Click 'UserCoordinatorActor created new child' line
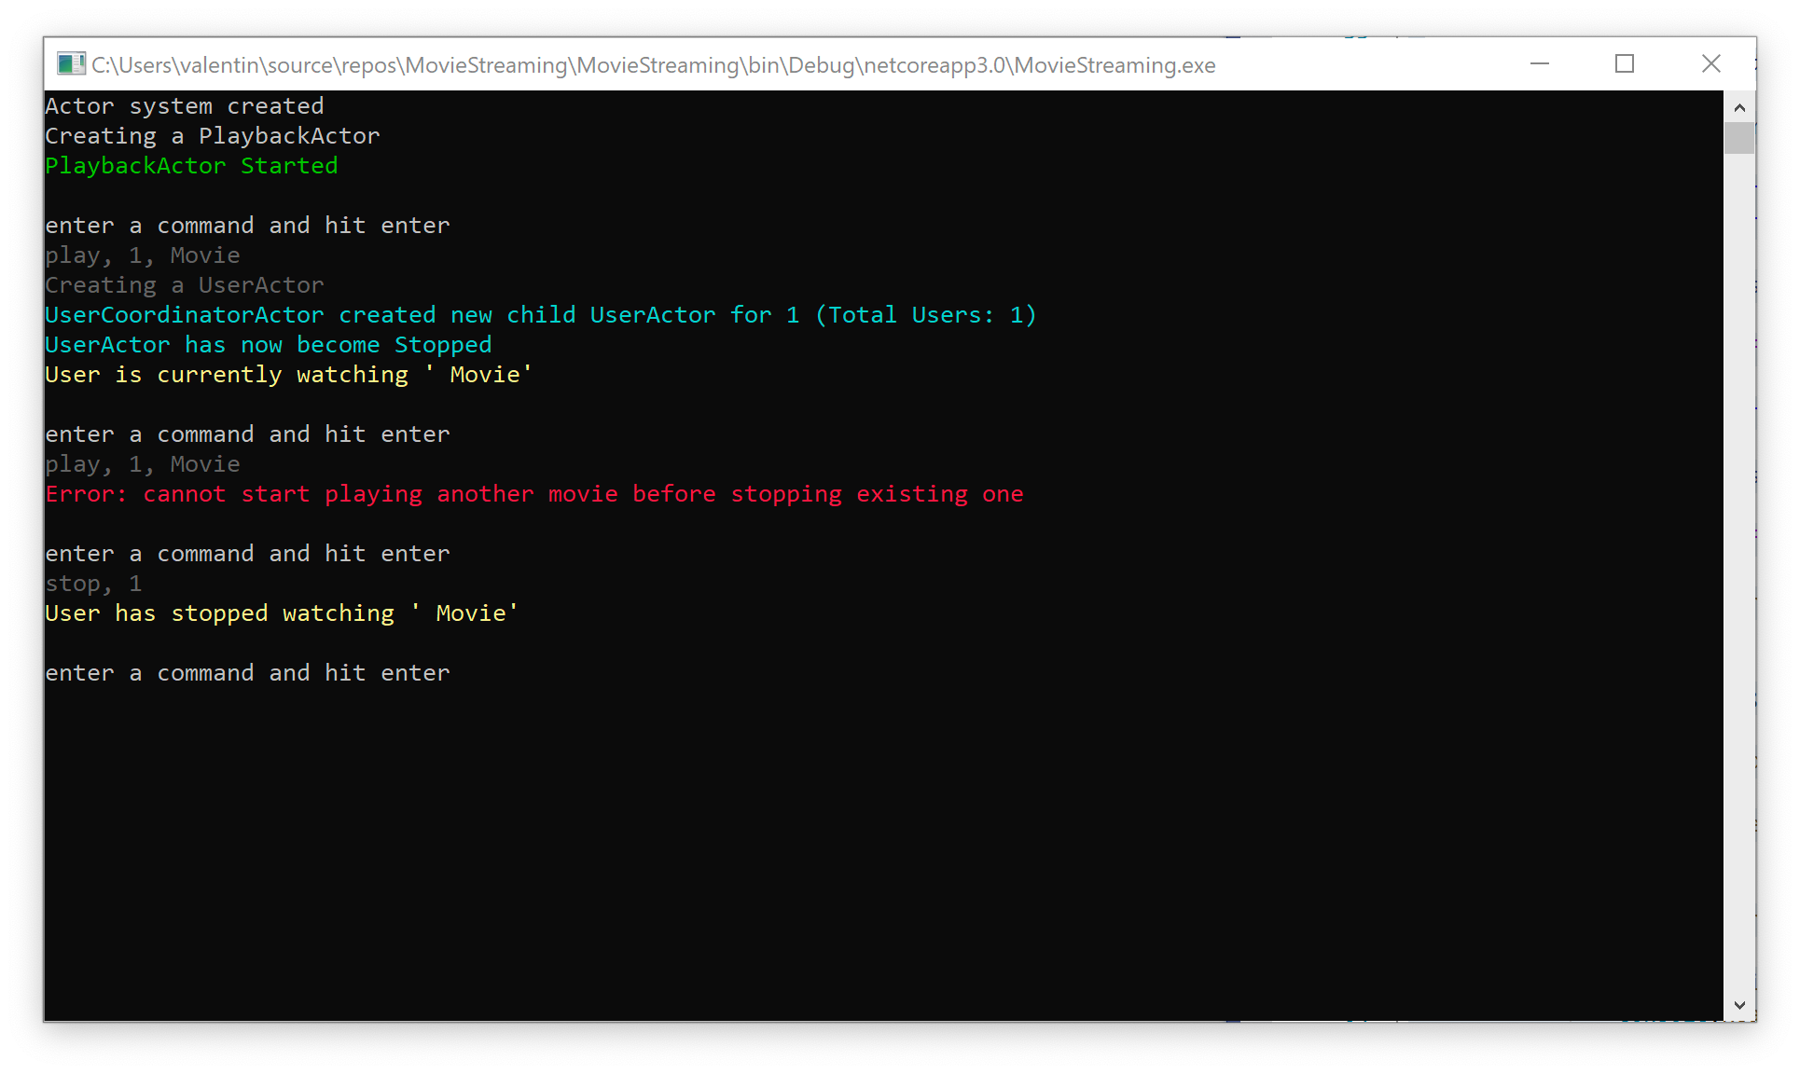 pyautogui.click(x=540, y=315)
